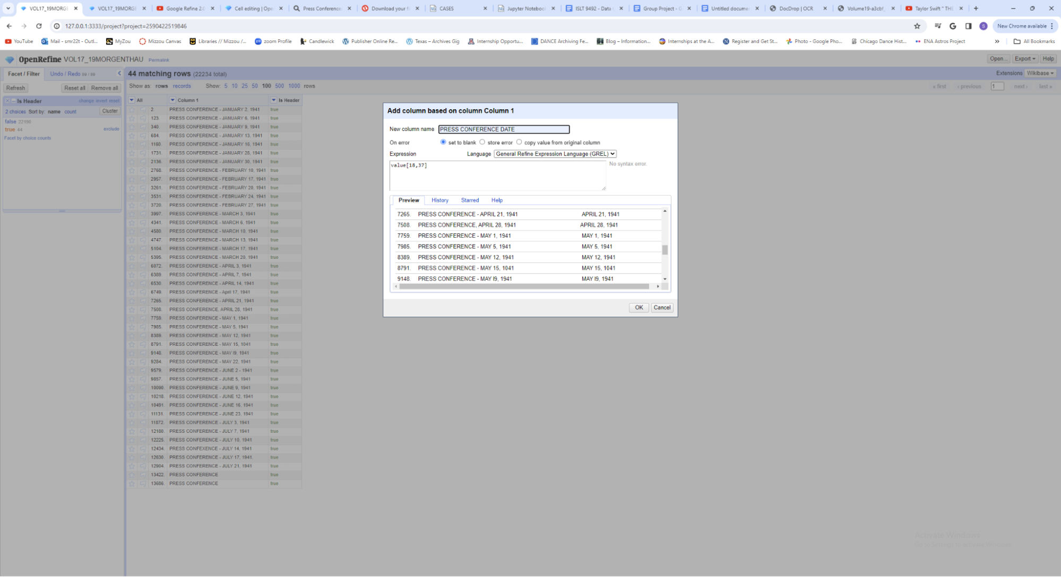Star row 7265 PRESS CONFERENCE - APRIL 21 in grid
Screen dimensions: 1061x577
tap(132, 301)
